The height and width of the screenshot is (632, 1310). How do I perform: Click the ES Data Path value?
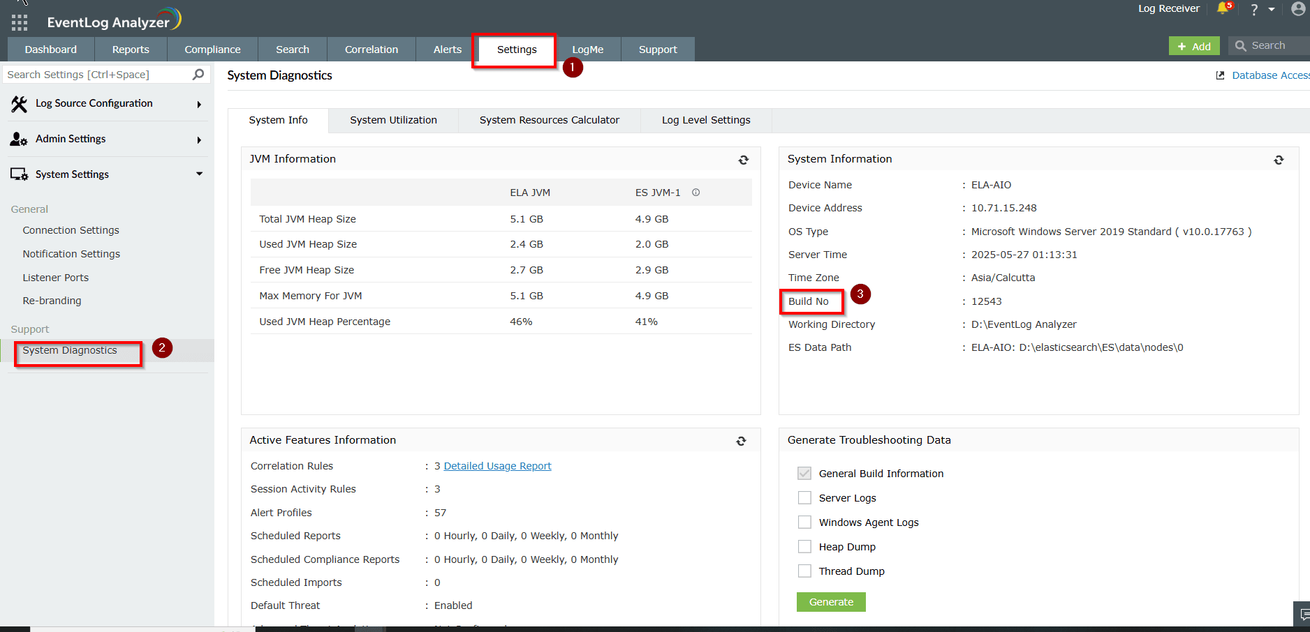pyautogui.click(x=1077, y=347)
